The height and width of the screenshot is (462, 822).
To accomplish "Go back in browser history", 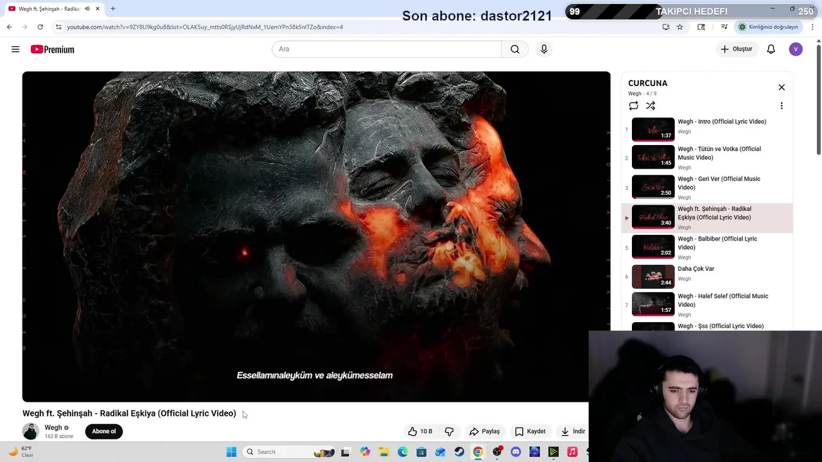I will point(9,27).
